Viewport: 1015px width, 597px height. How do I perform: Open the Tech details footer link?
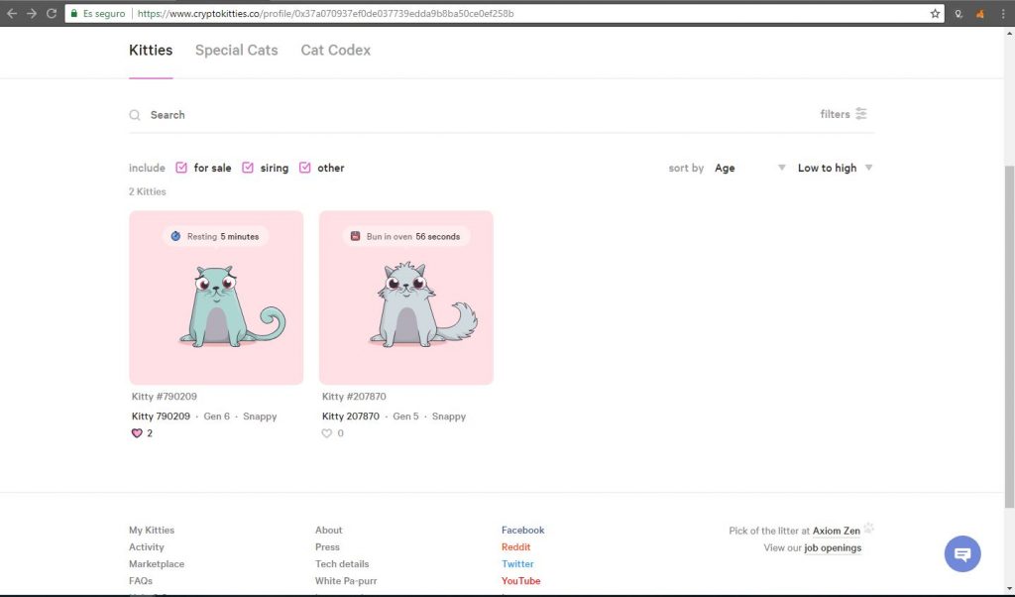point(342,564)
